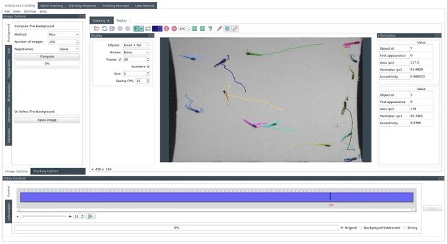The image size is (447, 244).
Task: Click the first green square toolbar icon
Action: 195,28
